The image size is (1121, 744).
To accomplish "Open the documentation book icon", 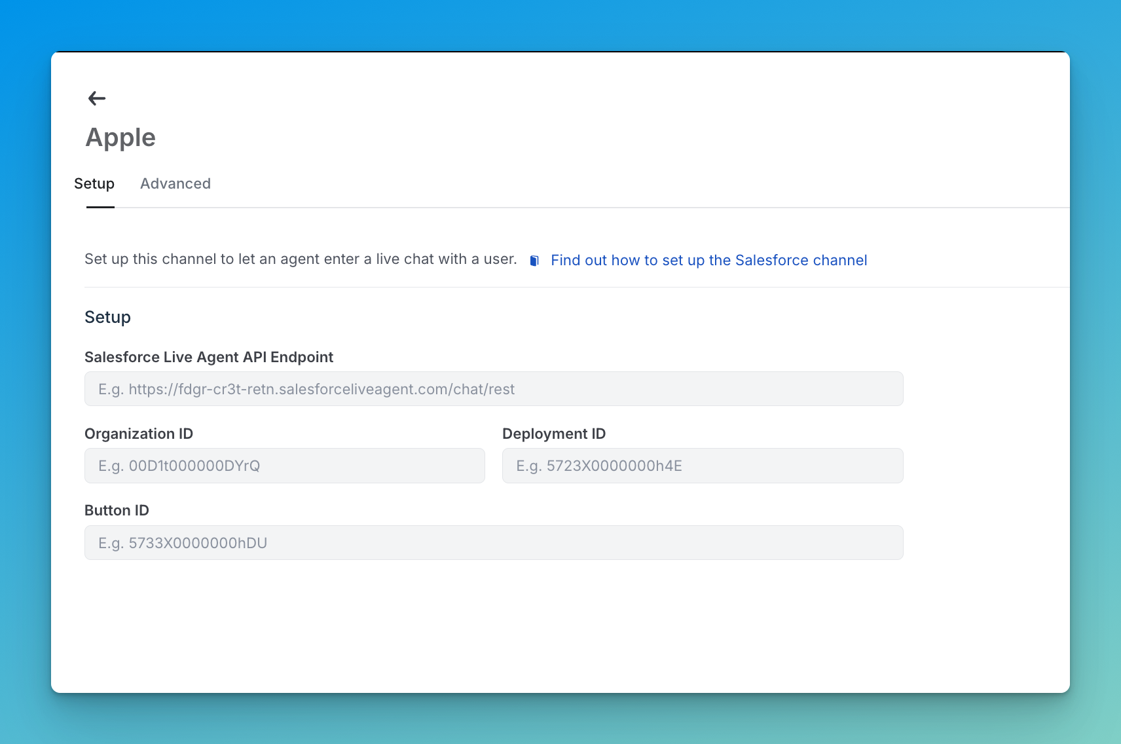I will click(x=534, y=261).
